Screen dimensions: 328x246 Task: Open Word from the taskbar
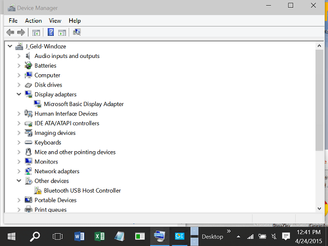(x=79, y=237)
